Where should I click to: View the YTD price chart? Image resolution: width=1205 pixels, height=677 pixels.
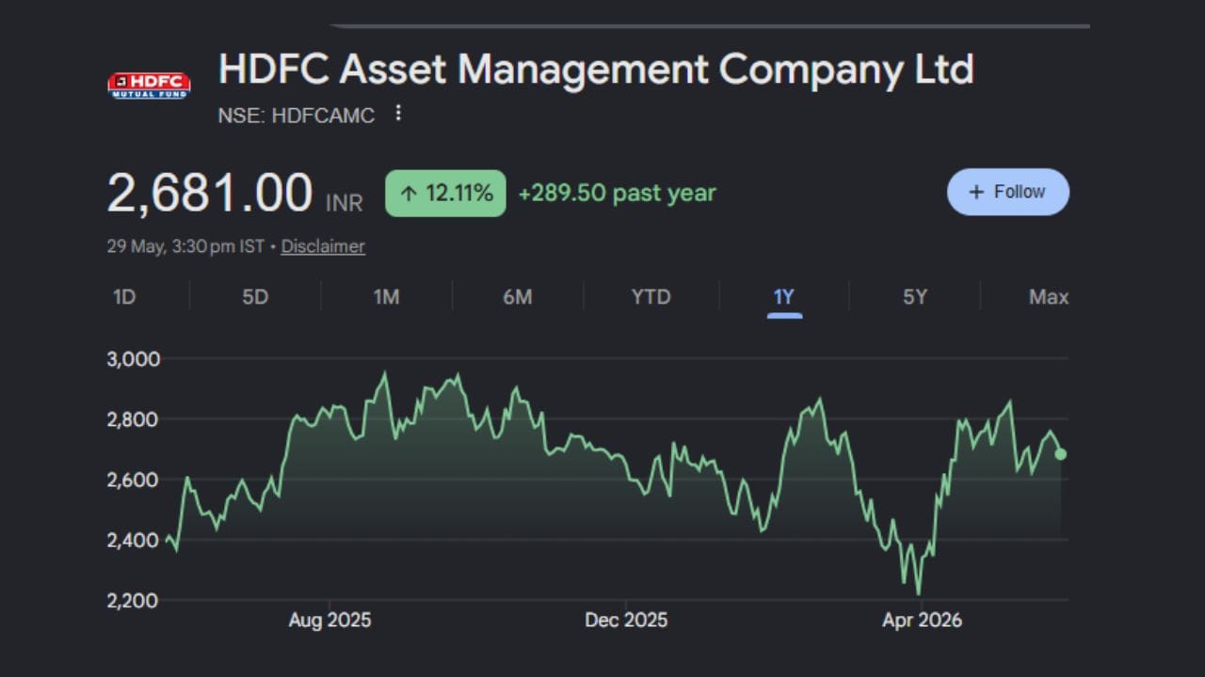pos(651,297)
